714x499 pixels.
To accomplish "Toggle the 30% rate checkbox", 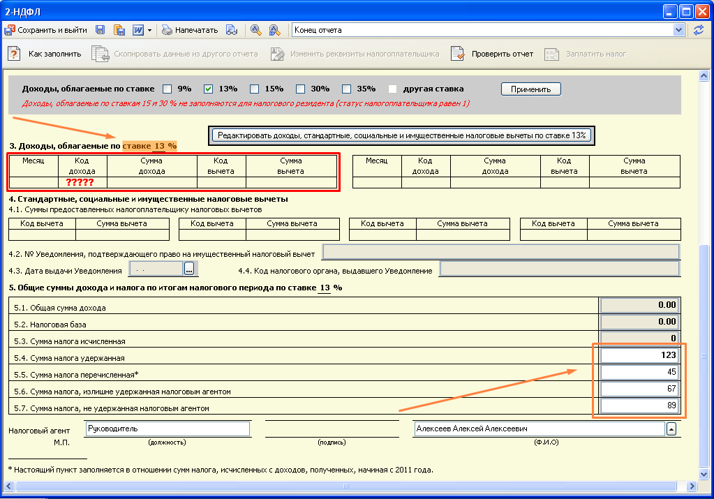I will 301,89.
